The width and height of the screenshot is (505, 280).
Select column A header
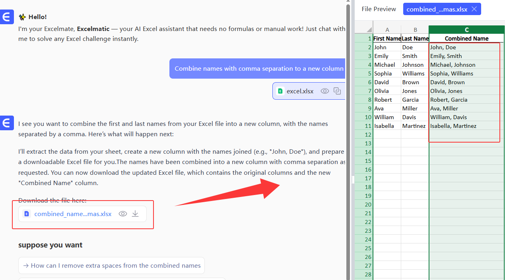tap(387, 30)
